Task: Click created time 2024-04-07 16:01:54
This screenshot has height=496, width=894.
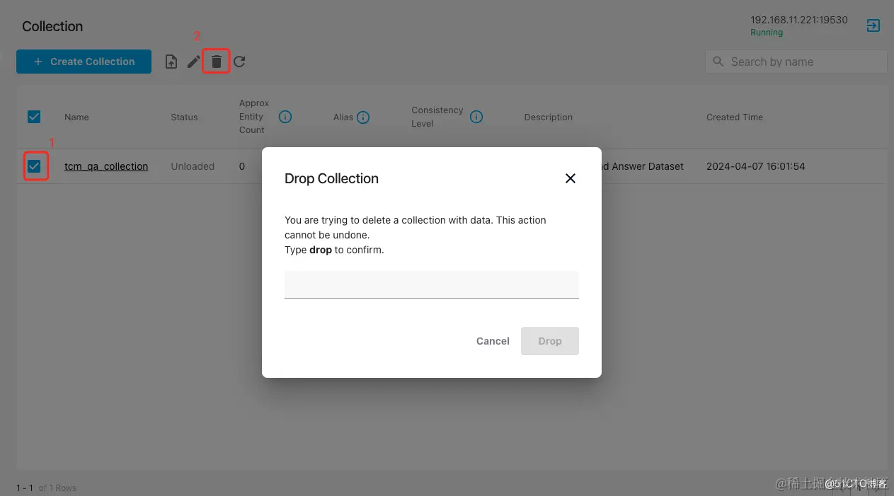Action: tap(756, 166)
